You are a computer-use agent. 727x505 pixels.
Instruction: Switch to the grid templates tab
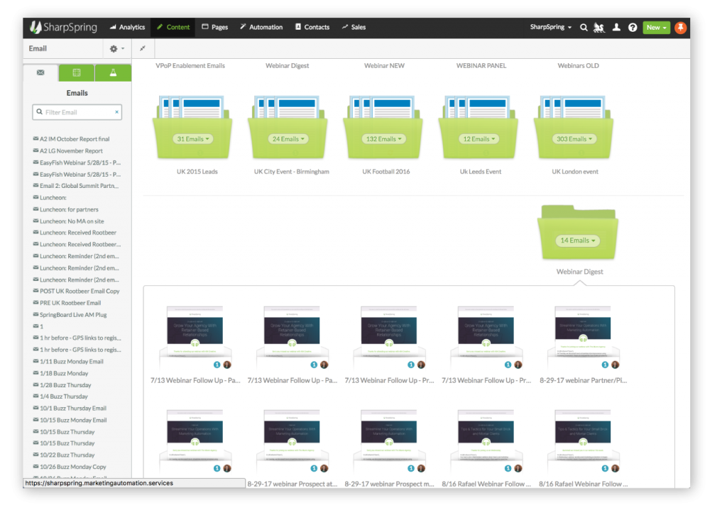tap(77, 72)
